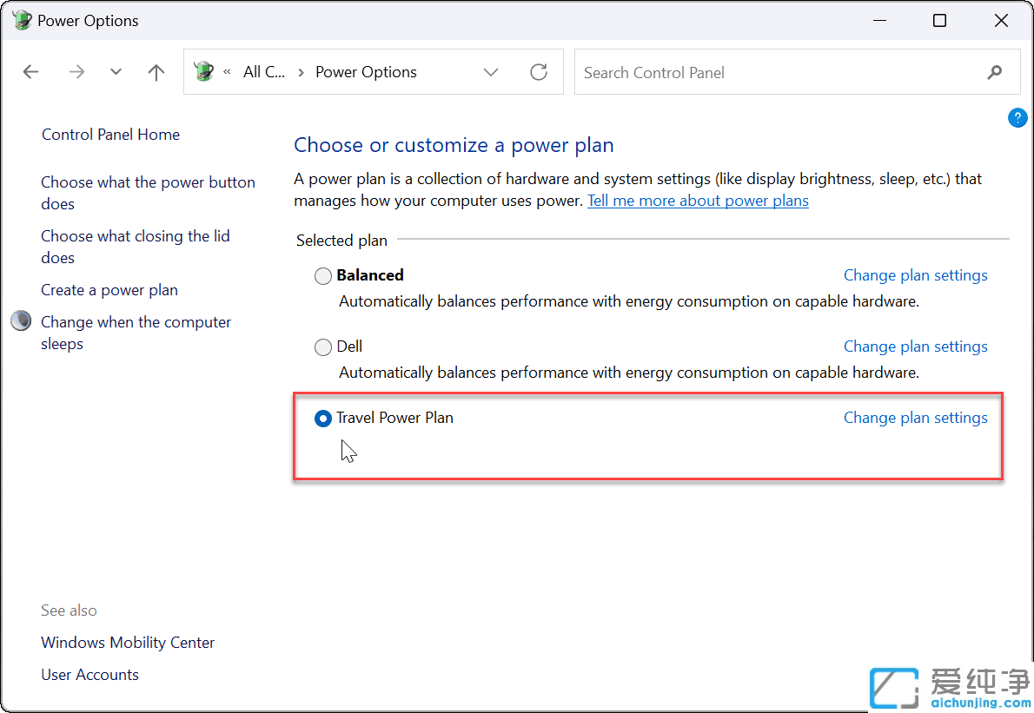This screenshot has width=1034, height=713.
Task: Select the Travel Power Plan radio button
Action: [323, 419]
